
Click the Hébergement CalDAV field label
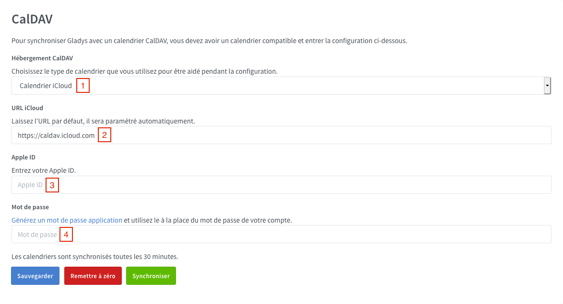(x=42, y=58)
